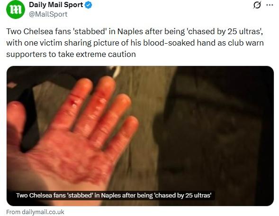Open the Daily Mail Sport profile name
This screenshot has height=216, width=279.
(x=56, y=5)
